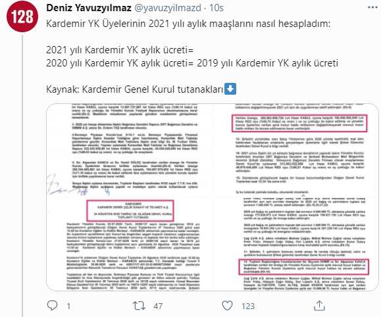Open the 10s timestamp link

[216, 8]
